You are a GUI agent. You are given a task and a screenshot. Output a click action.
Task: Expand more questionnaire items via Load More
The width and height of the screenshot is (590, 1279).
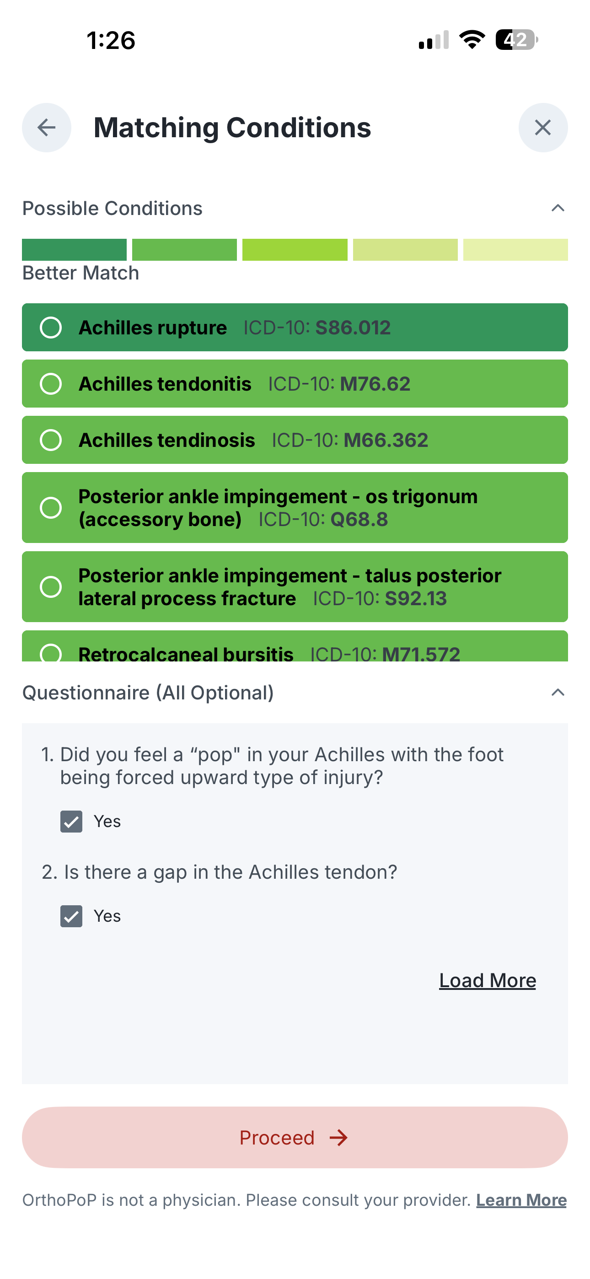click(487, 980)
